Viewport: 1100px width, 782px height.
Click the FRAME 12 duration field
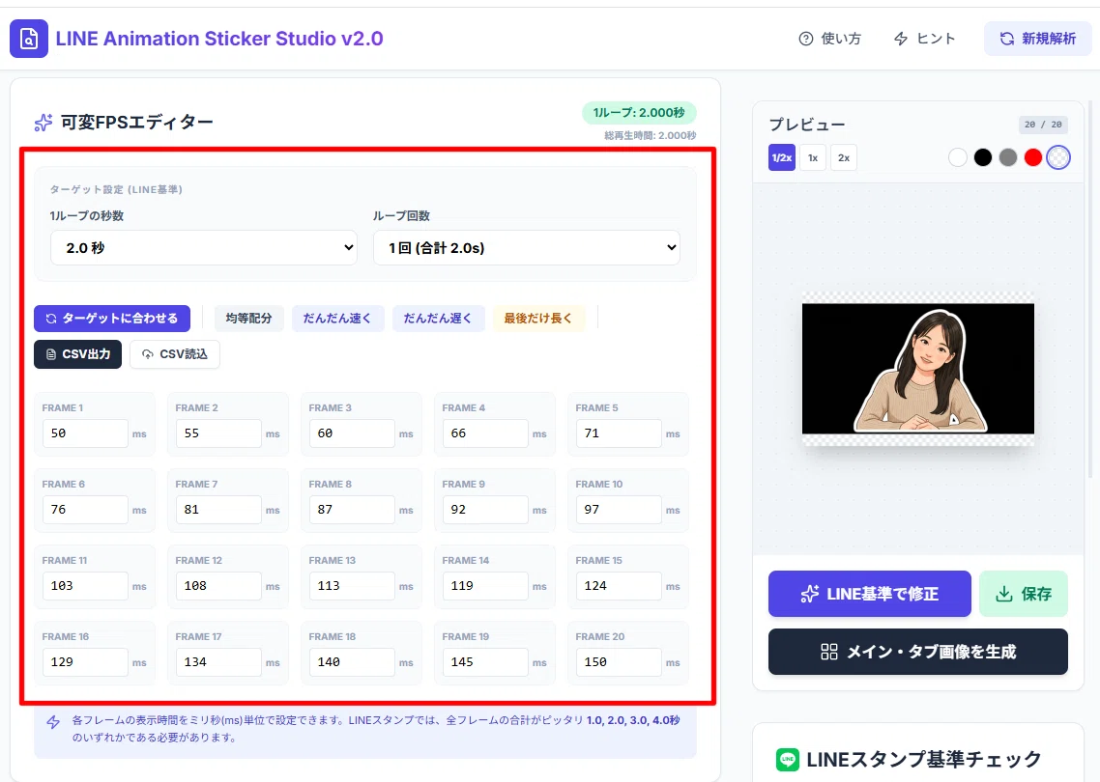coord(218,586)
